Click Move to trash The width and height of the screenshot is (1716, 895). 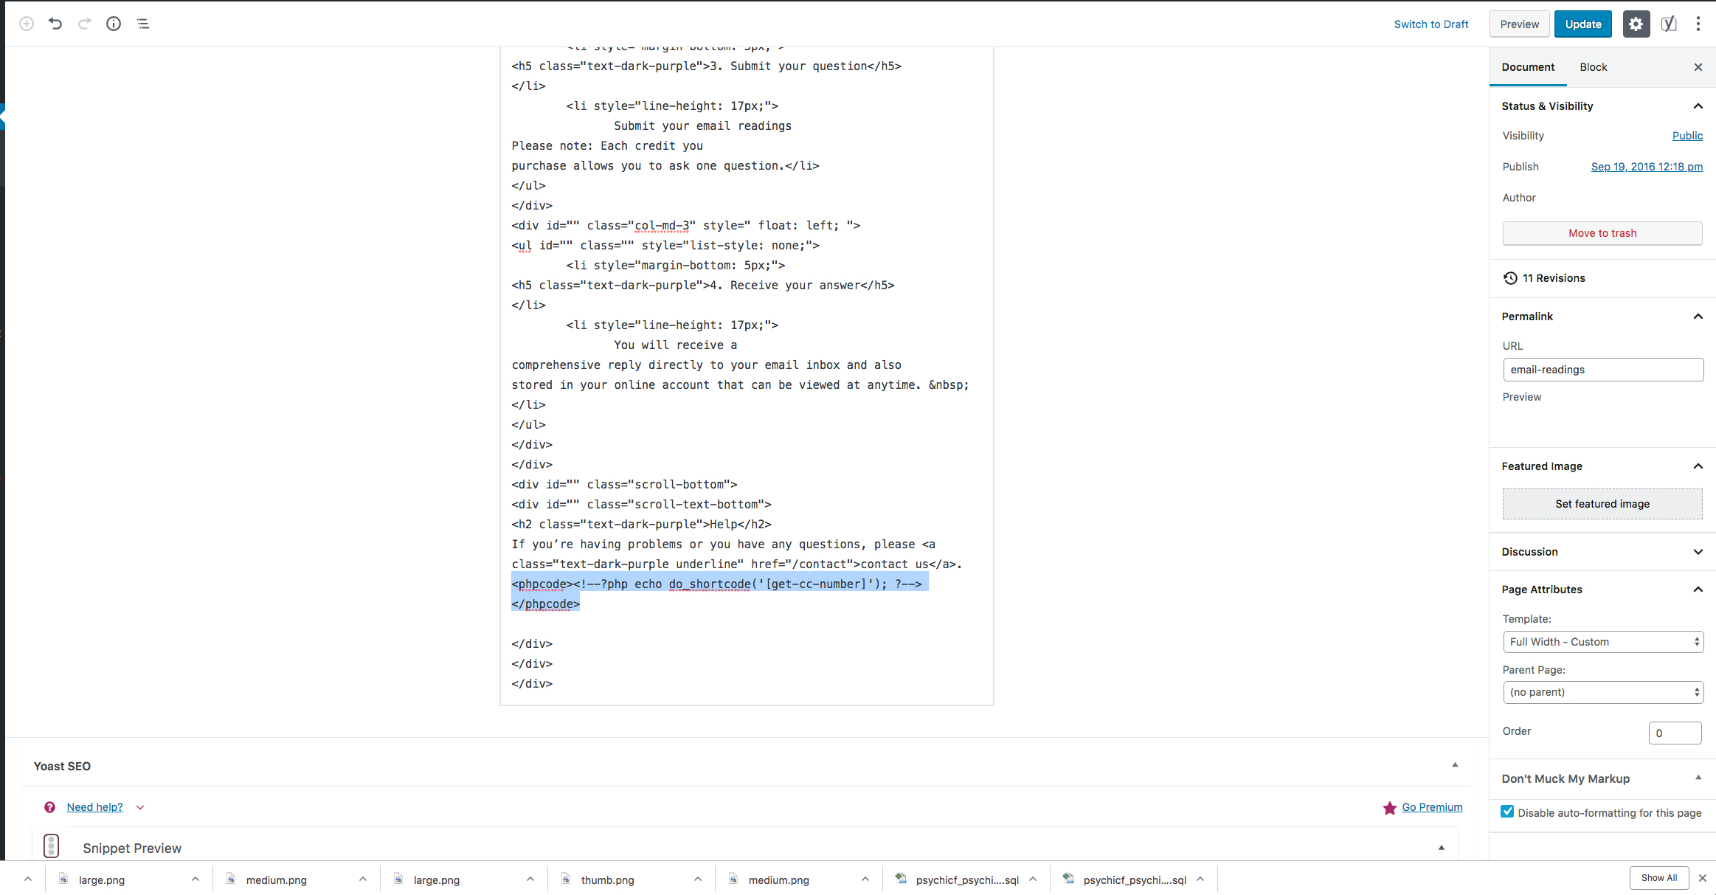click(1602, 233)
